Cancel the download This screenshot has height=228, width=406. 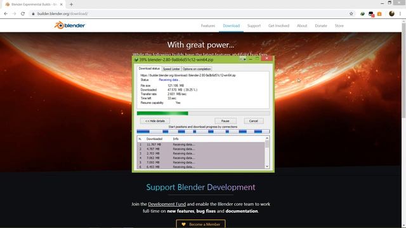click(x=254, y=121)
